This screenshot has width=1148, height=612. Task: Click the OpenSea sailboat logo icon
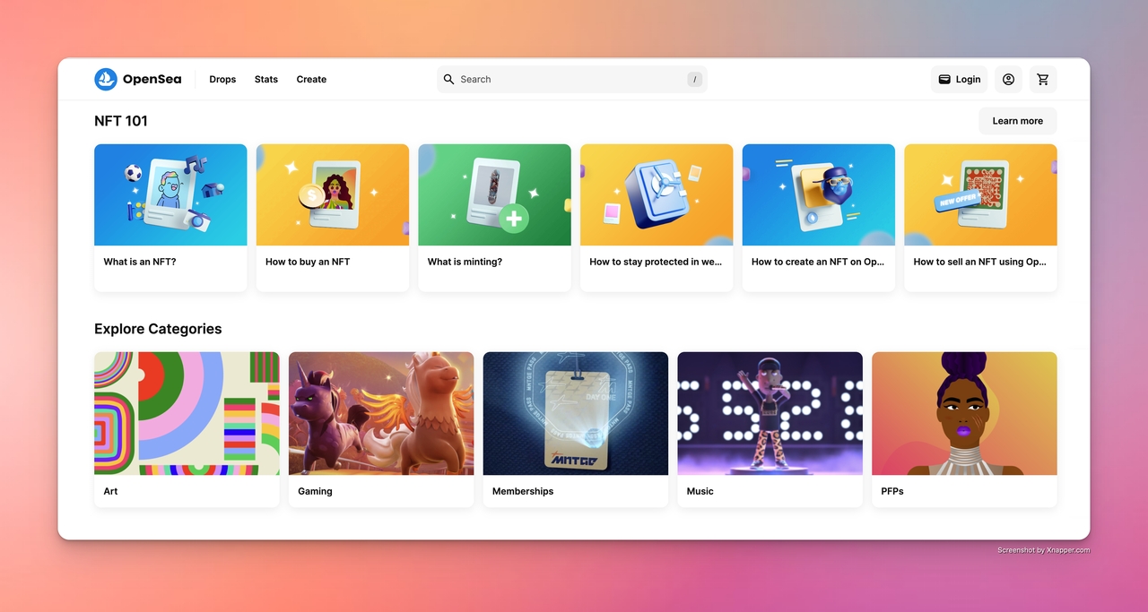(106, 79)
